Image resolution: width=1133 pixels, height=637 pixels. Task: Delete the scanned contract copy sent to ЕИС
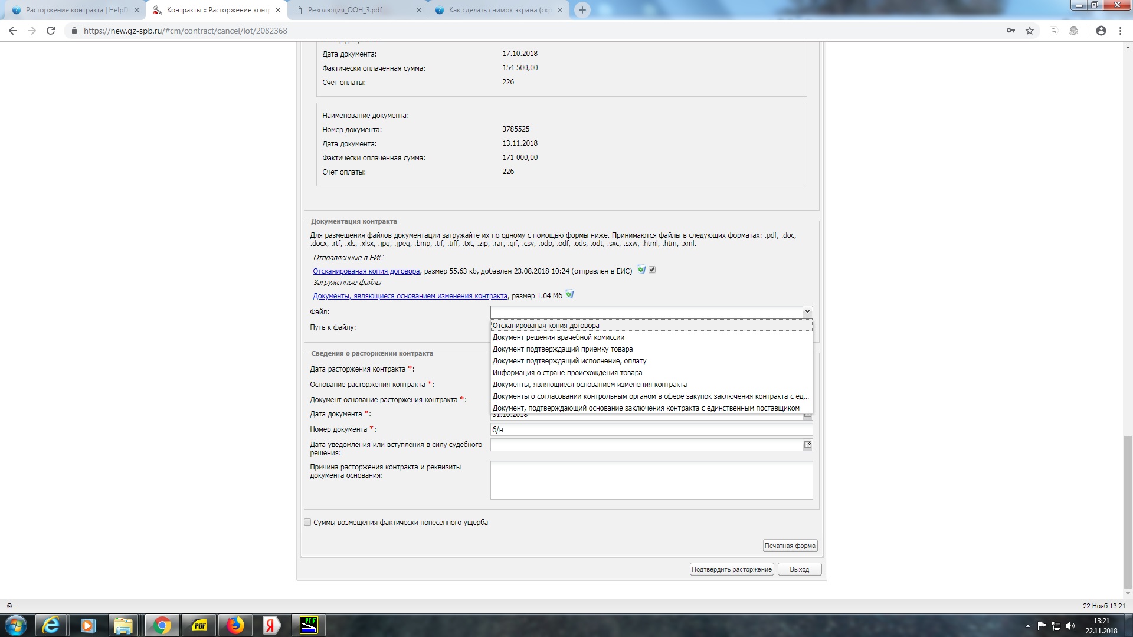point(641,270)
